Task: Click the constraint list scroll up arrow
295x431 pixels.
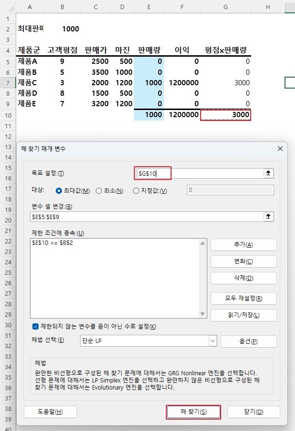Action: (x=203, y=243)
